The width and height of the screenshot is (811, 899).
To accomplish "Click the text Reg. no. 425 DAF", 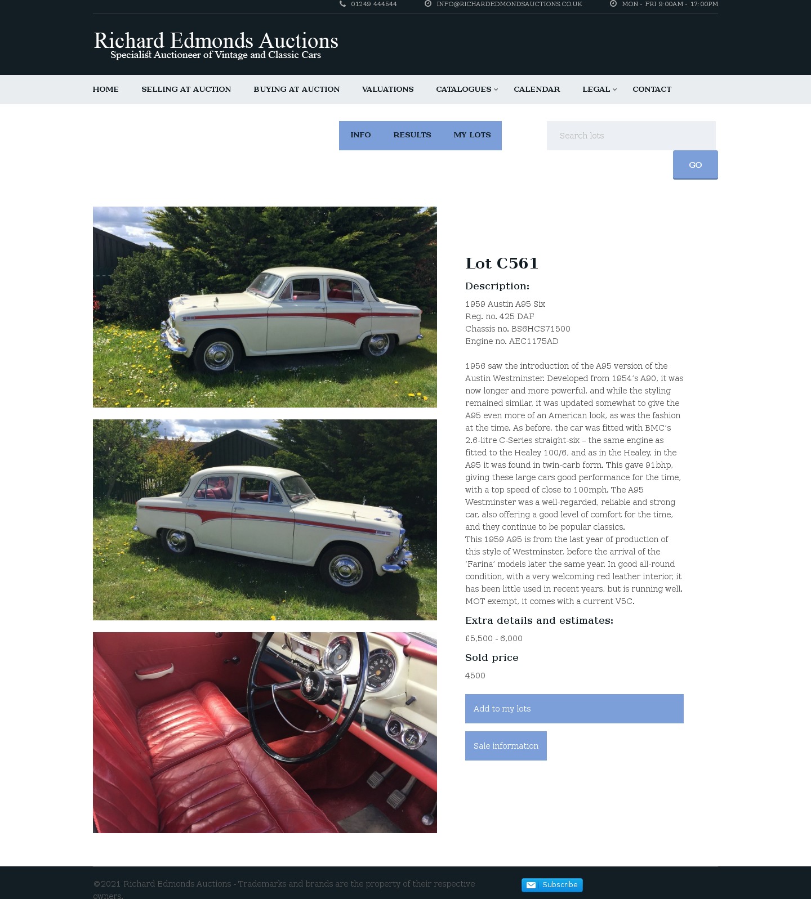I will [500, 316].
